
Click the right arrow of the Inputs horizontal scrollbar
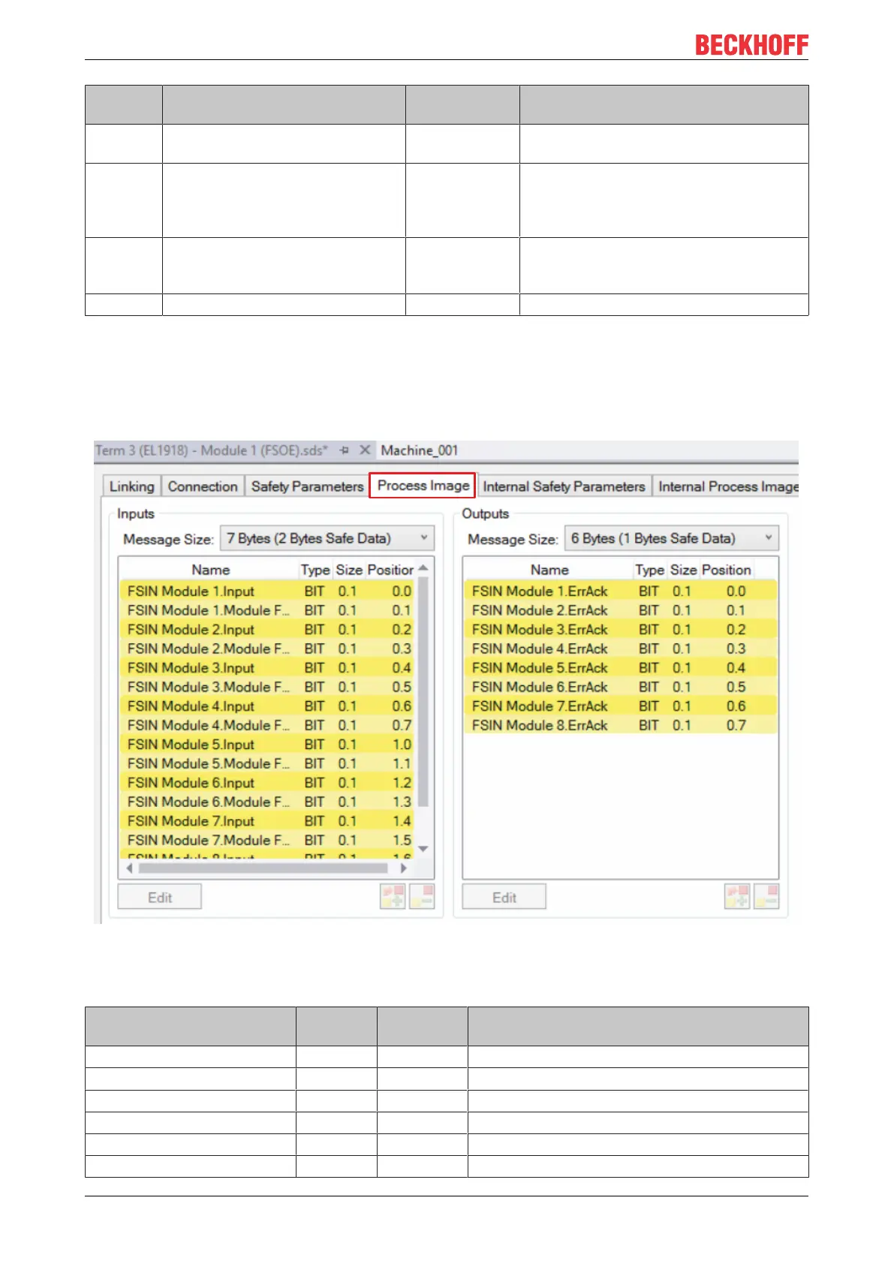(x=404, y=868)
